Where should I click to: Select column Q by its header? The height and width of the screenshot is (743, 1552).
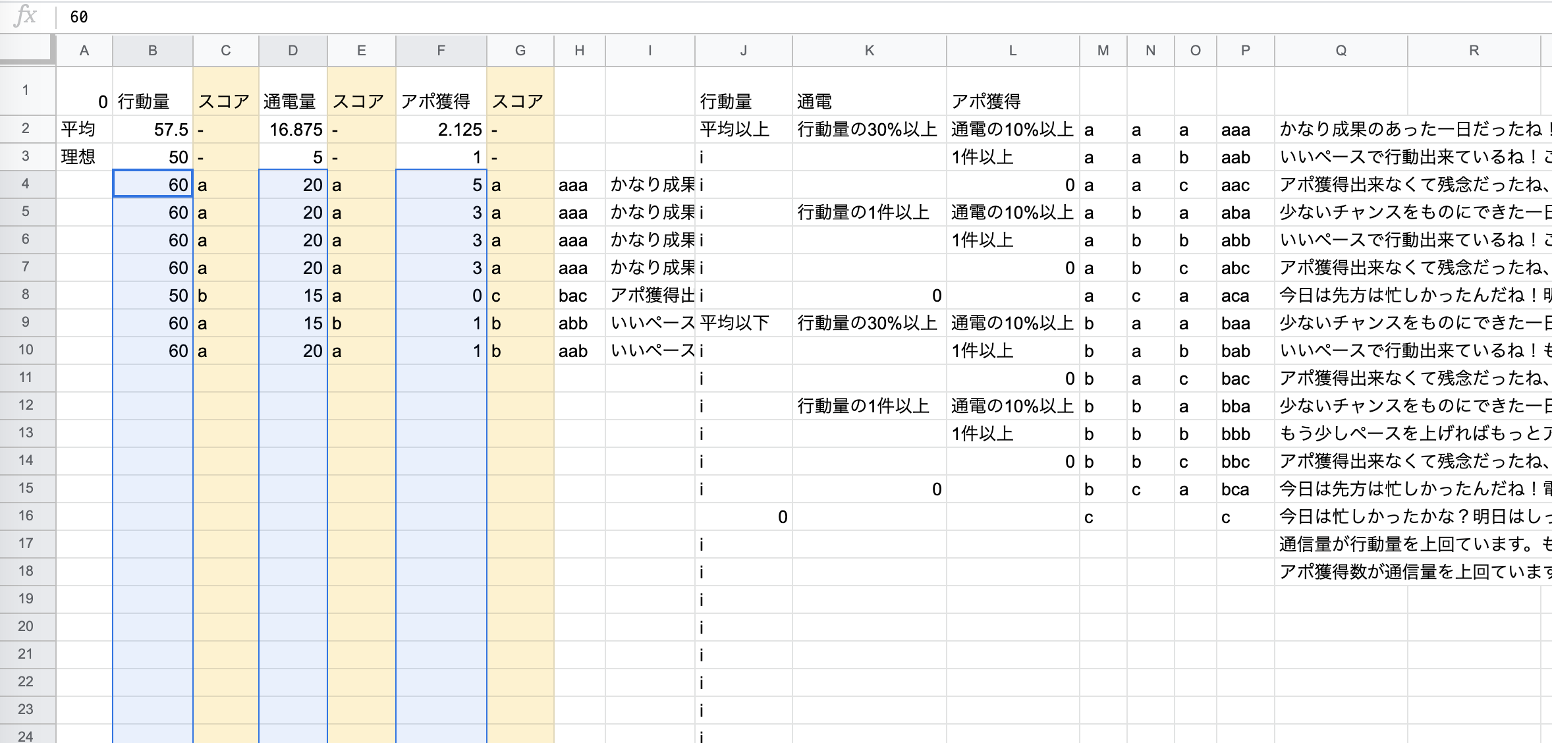coord(1341,50)
